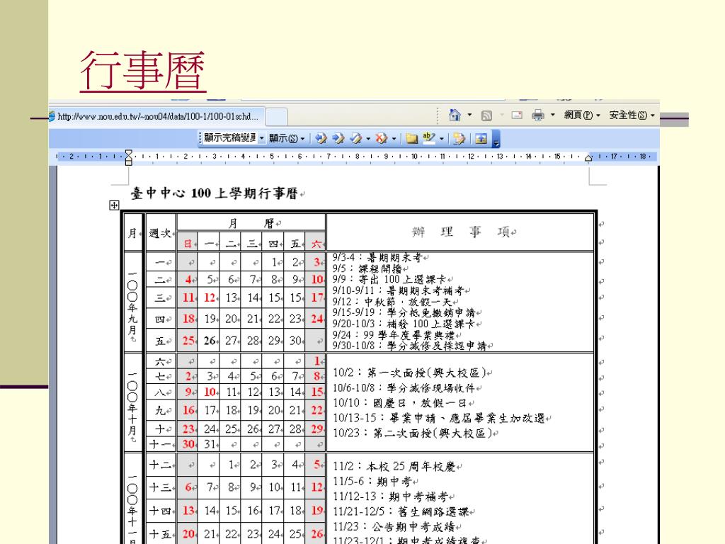Click the red date 10 in October week 八
Image resolution: width=725 pixels, height=544 pixels.
(210, 392)
